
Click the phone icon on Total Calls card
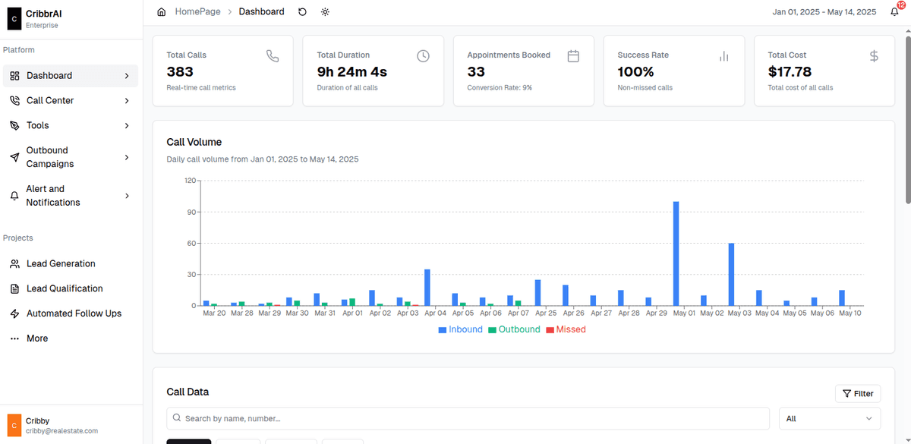click(273, 56)
